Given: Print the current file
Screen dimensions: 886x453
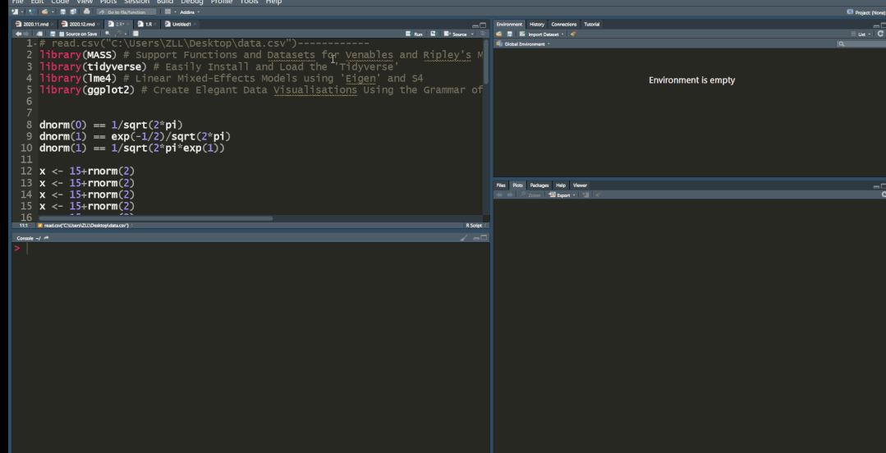Looking at the screenshot, I should click(86, 11).
